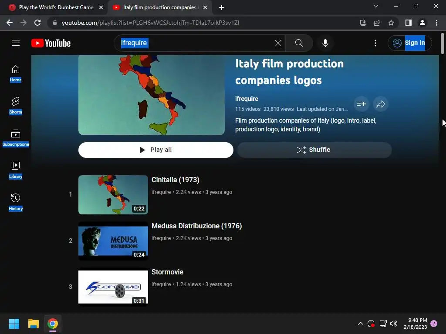This screenshot has width=446, height=334.
Task: Open Medusa Distribuzione (1976) title
Action: point(196,226)
